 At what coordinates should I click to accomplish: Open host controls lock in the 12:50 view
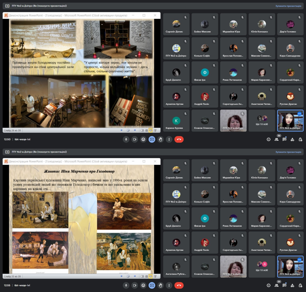pos(300,140)
